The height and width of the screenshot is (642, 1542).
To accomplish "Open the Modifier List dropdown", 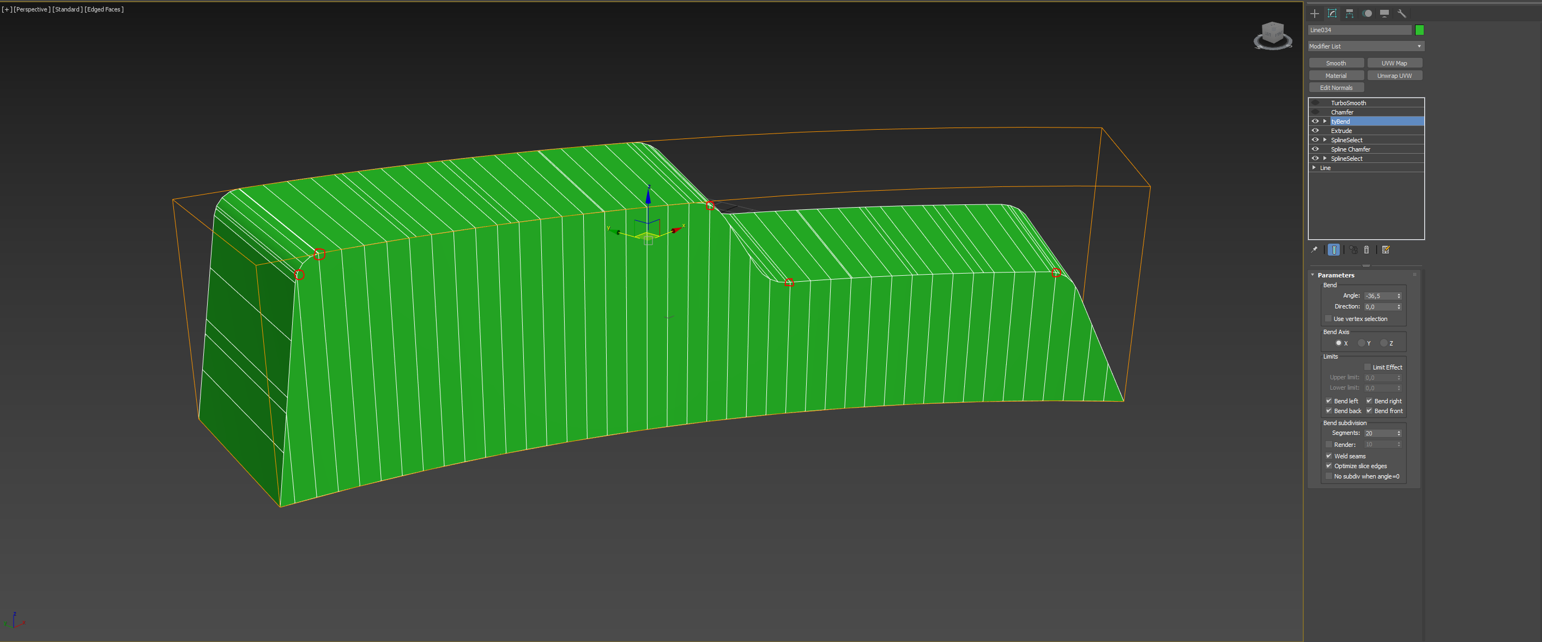I will 1366,46.
